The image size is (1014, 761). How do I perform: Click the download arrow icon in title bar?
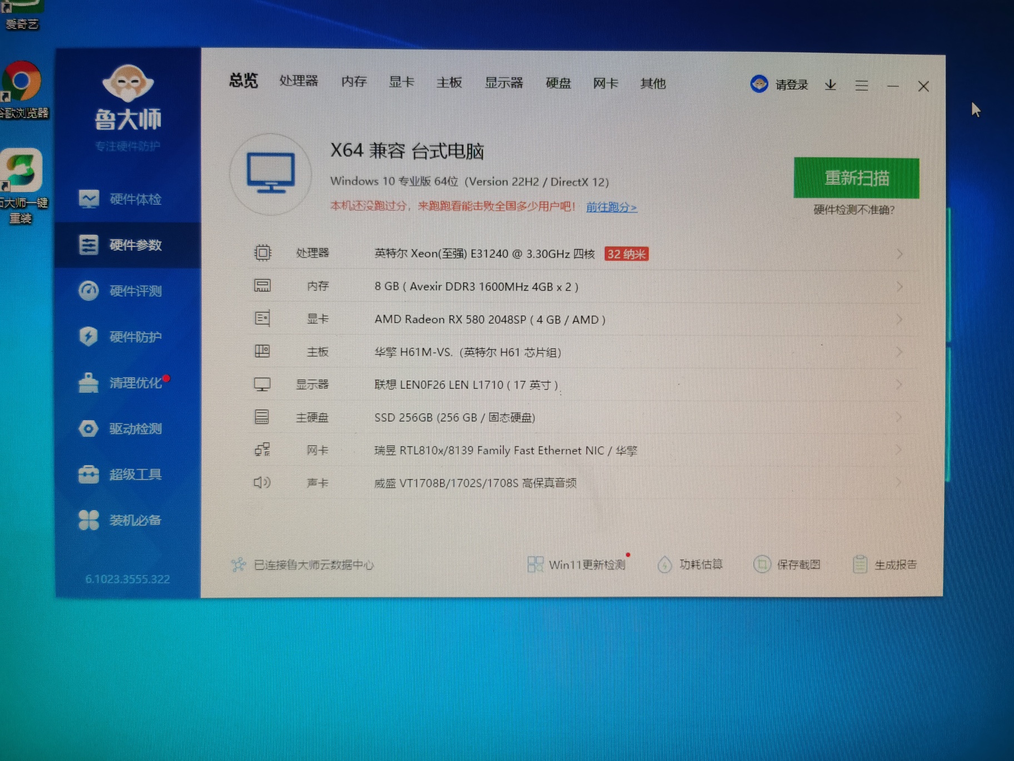coord(830,85)
